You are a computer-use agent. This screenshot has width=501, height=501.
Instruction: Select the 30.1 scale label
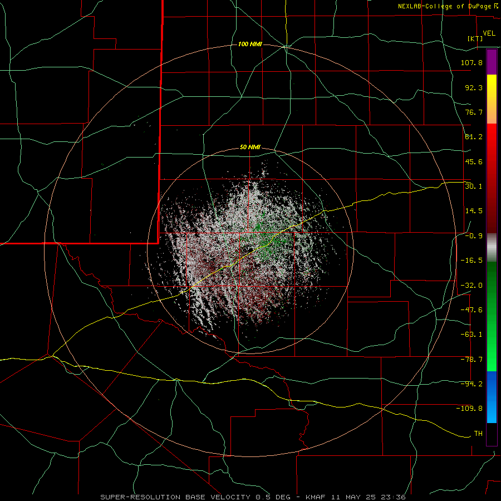tap(474, 186)
